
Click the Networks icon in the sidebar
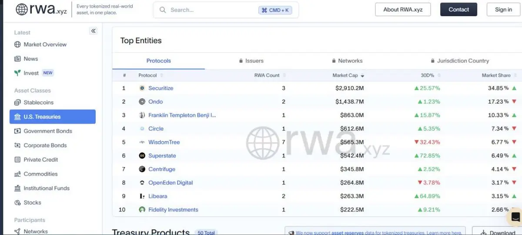coord(17,232)
